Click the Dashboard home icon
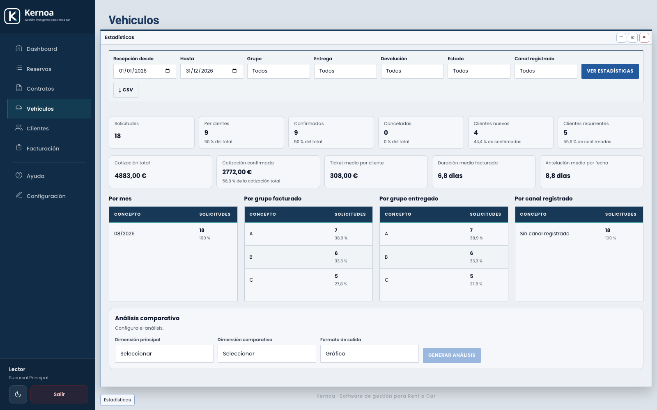The width and height of the screenshot is (657, 410). (19, 48)
